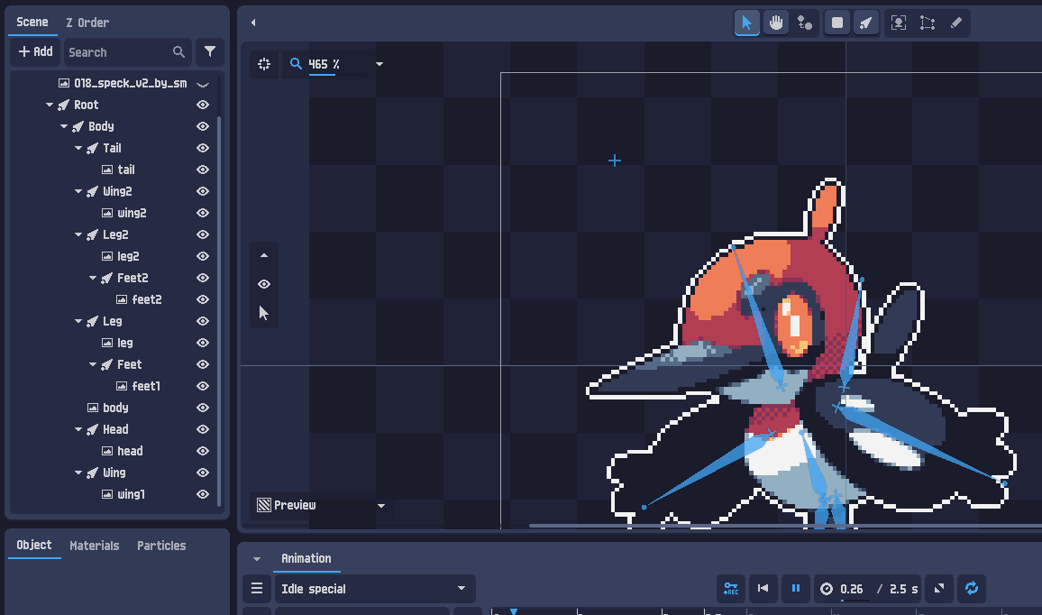Hide the tail sprite layer
The width and height of the screenshot is (1042, 615).
203,170
